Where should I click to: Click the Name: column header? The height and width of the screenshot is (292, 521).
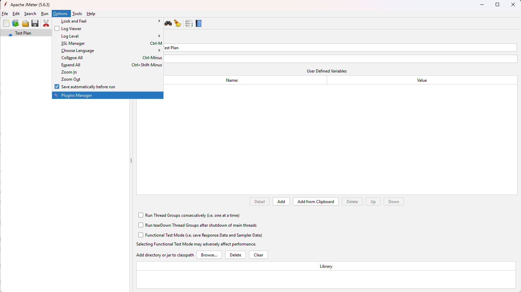(x=232, y=80)
